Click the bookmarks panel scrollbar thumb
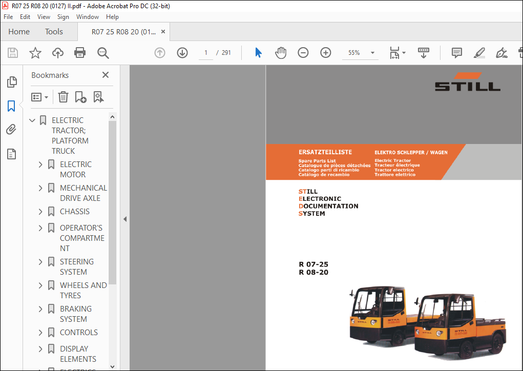 pos(112,202)
